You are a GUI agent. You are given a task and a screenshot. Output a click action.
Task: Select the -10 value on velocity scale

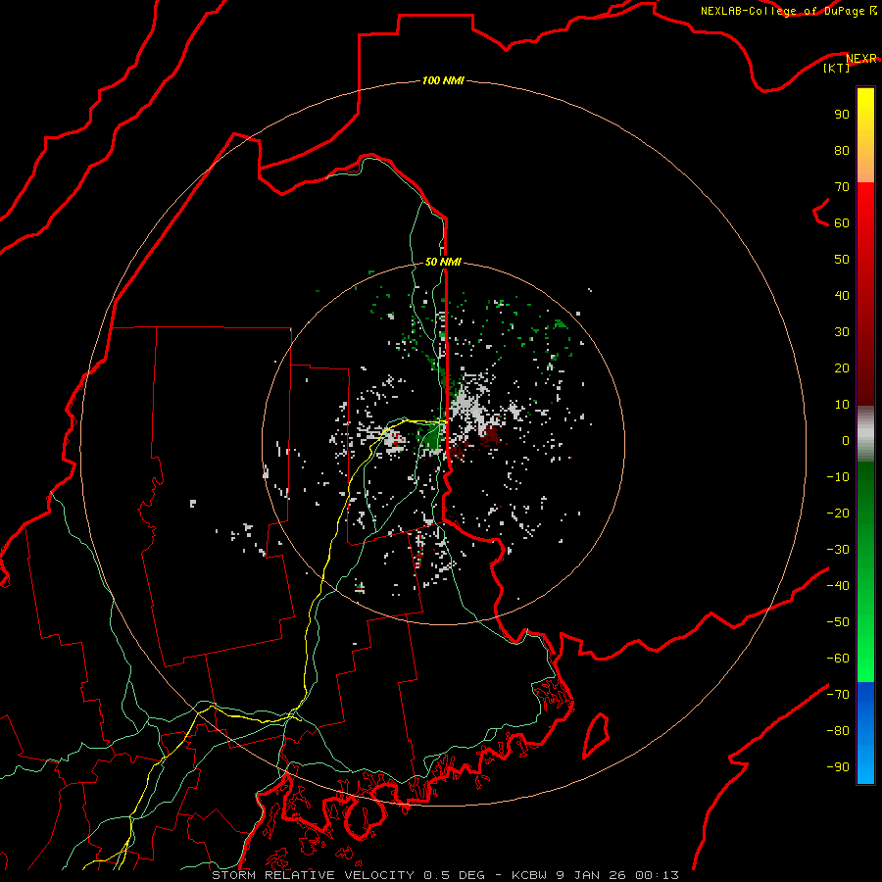click(x=838, y=477)
